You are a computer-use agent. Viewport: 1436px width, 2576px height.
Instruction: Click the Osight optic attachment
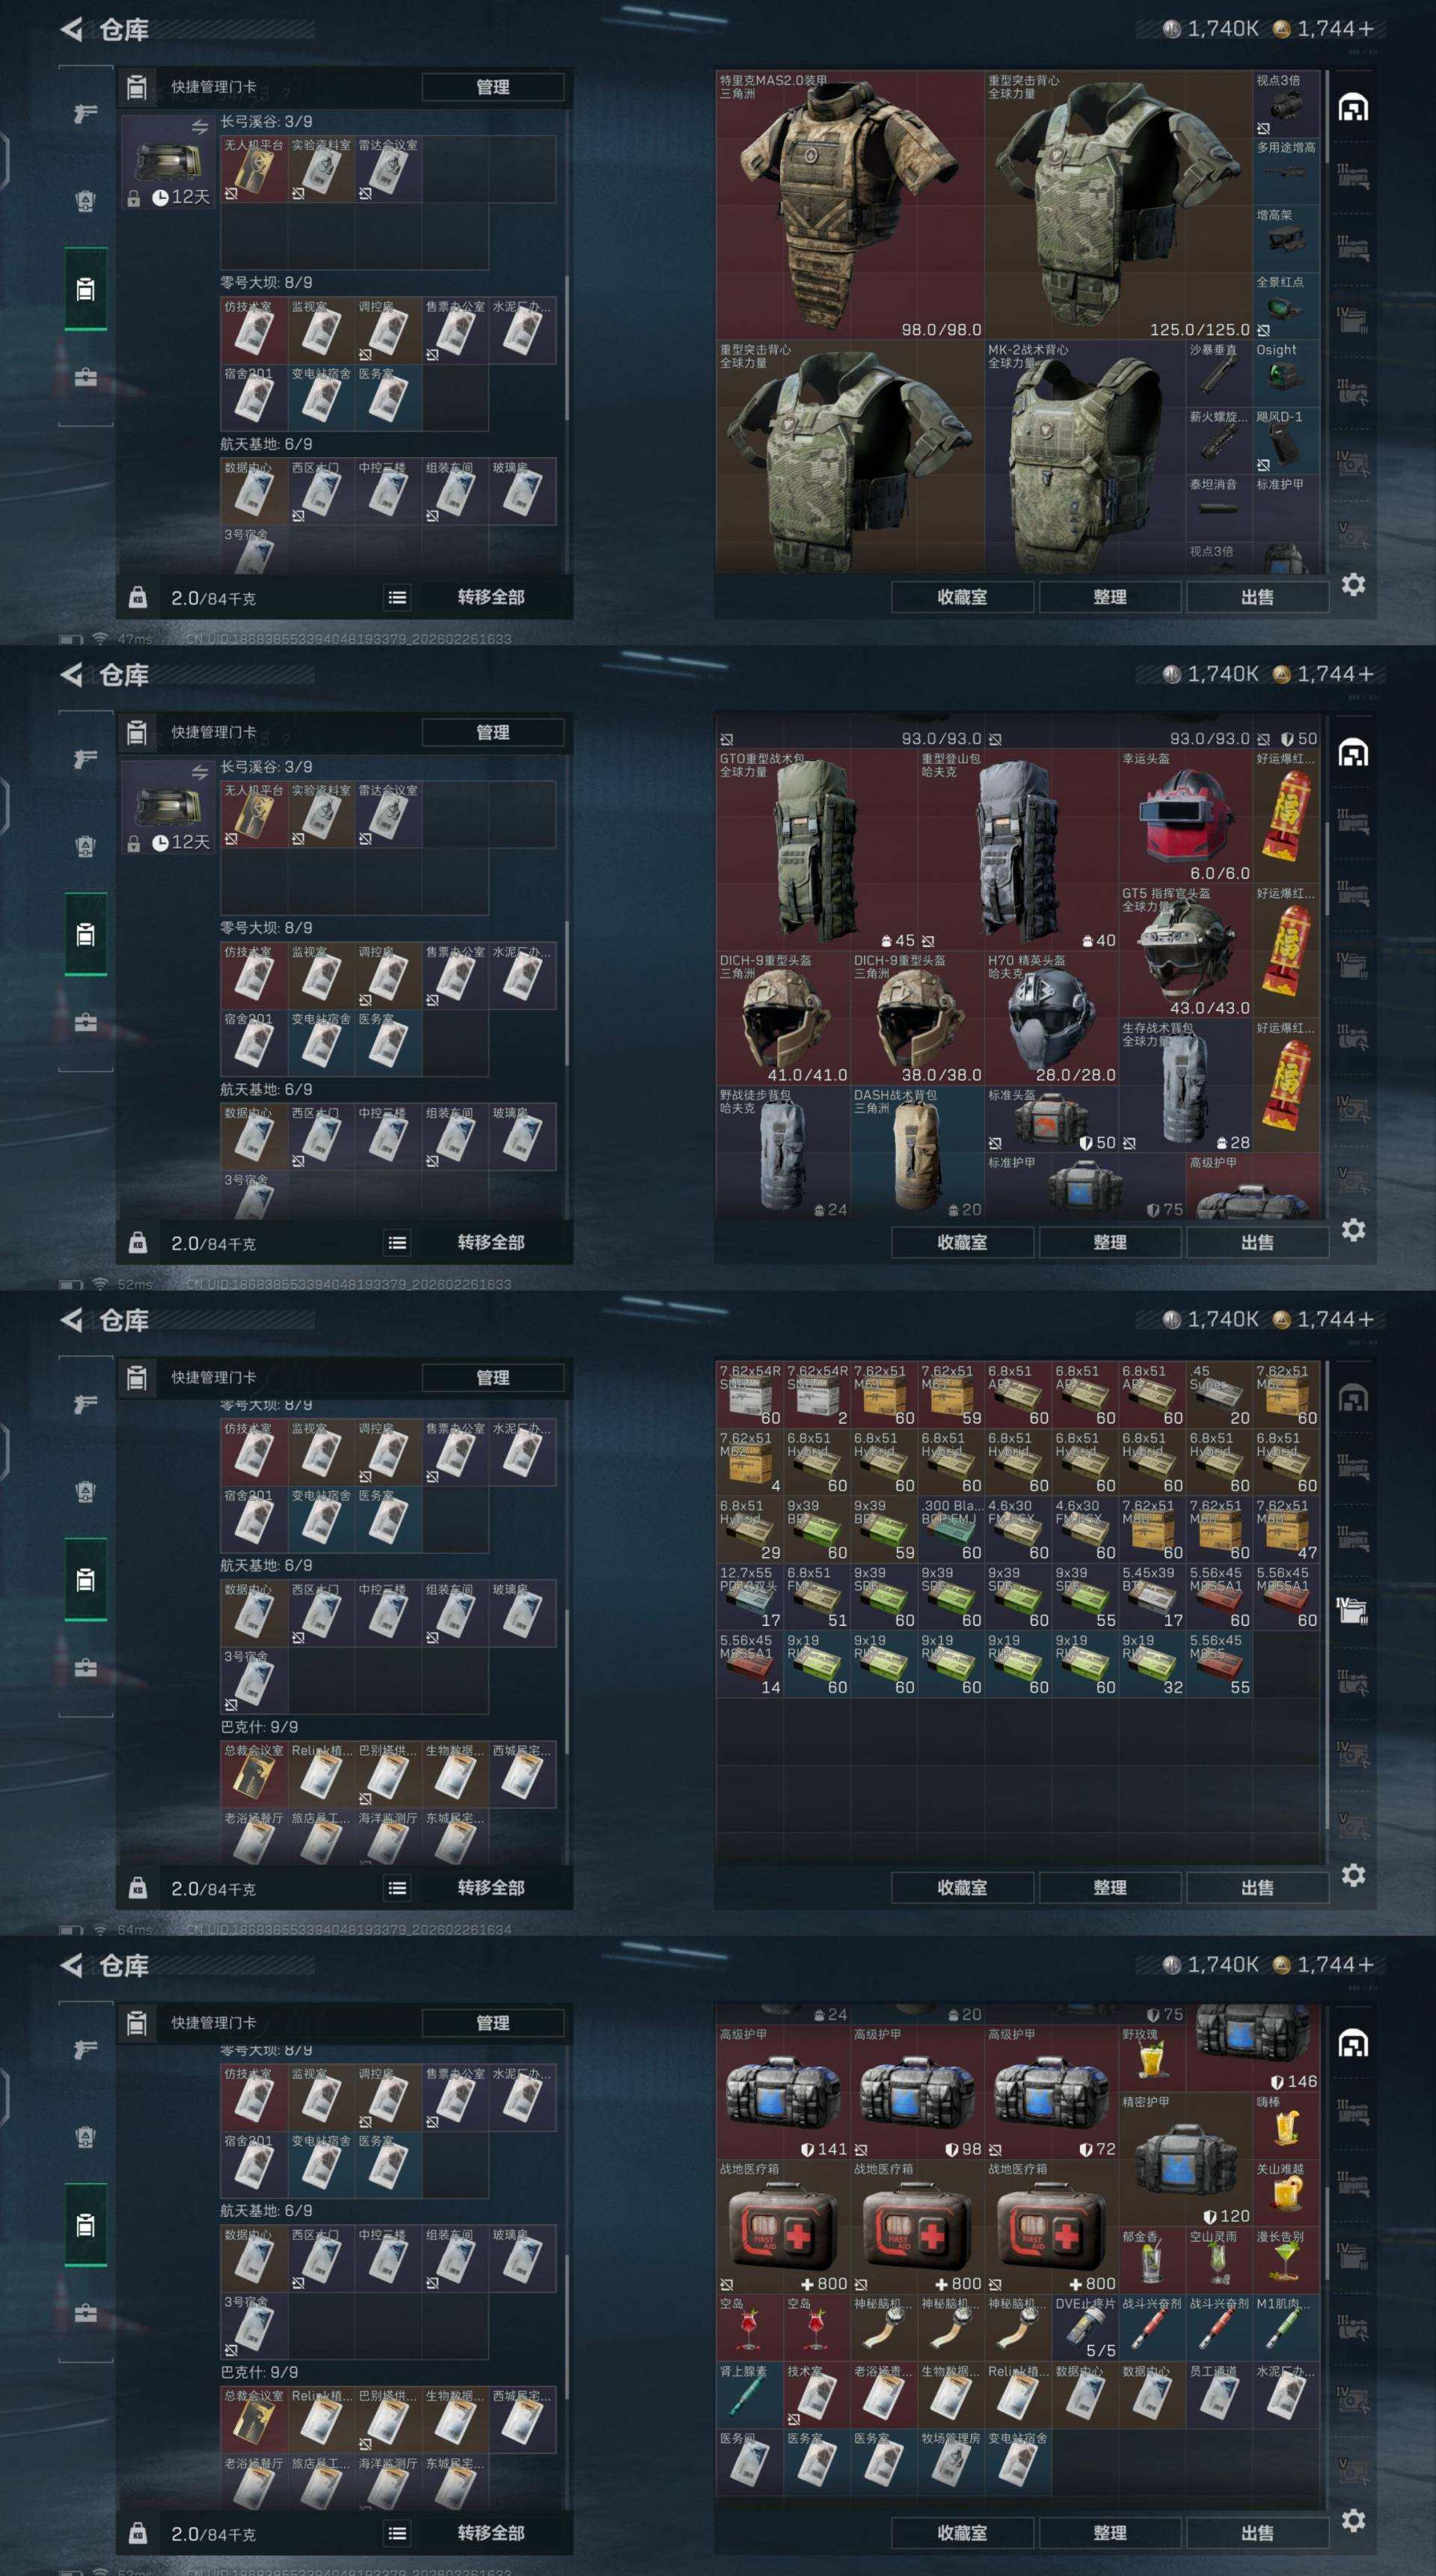(x=1286, y=374)
